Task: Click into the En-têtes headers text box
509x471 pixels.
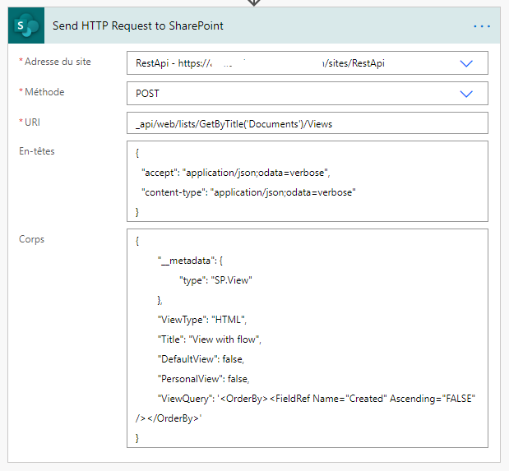Action: 307,181
